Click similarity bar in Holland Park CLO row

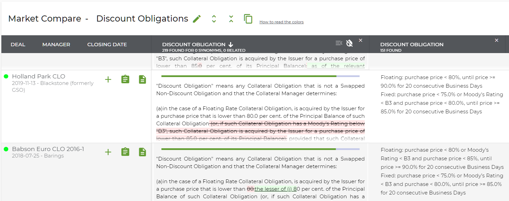click(260, 76)
